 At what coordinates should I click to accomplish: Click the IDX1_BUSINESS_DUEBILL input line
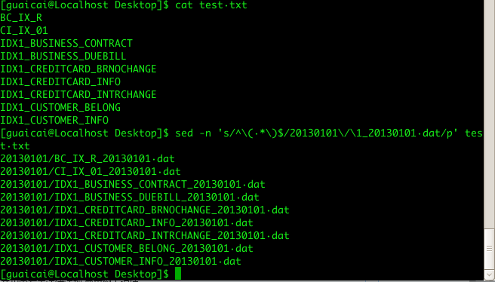click(x=63, y=57)
